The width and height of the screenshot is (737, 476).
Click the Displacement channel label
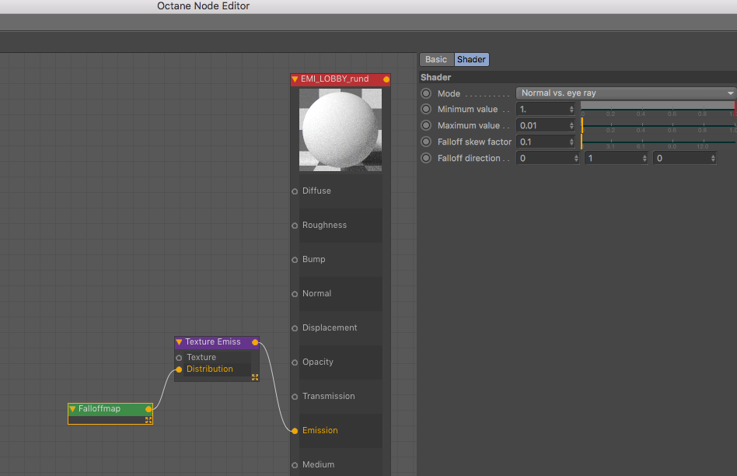tap(330, 328)
